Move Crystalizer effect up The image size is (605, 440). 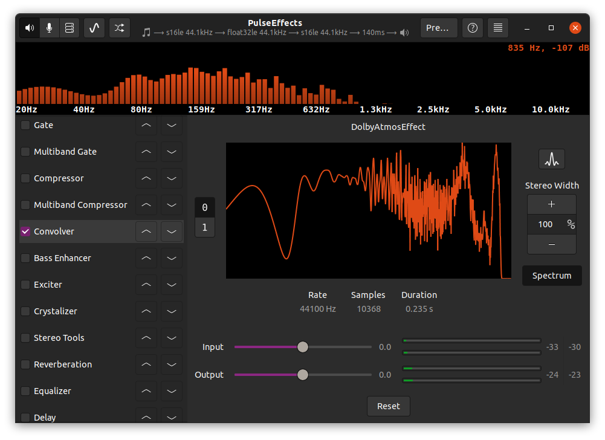pyautogui.click(x=146, y=311)
